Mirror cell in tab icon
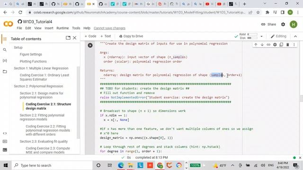 coord(281,45)
